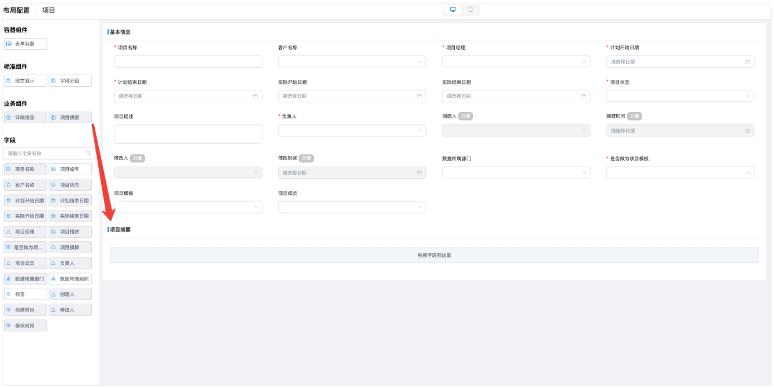Pick the 项目编号 field chip
The width and height of the screenshot is (774, 388).
71,169
